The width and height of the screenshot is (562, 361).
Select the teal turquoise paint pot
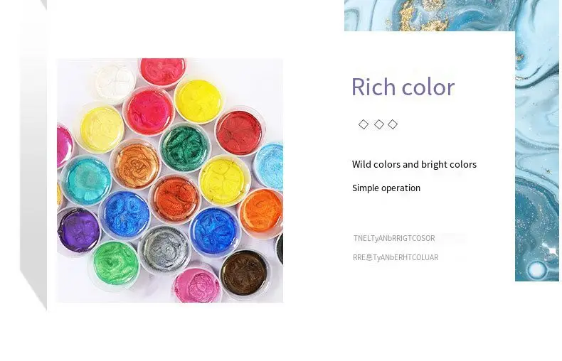pyautogui.click(x=86, y=180)
